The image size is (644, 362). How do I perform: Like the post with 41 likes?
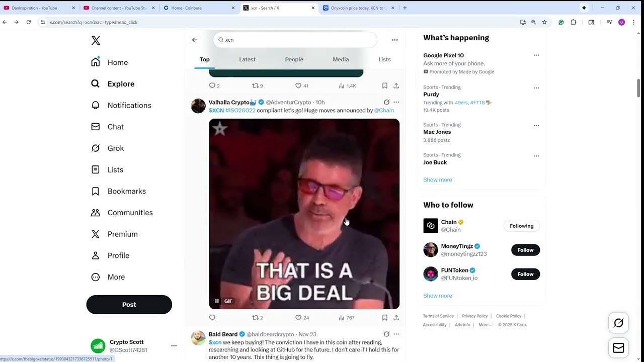[302, 86]
